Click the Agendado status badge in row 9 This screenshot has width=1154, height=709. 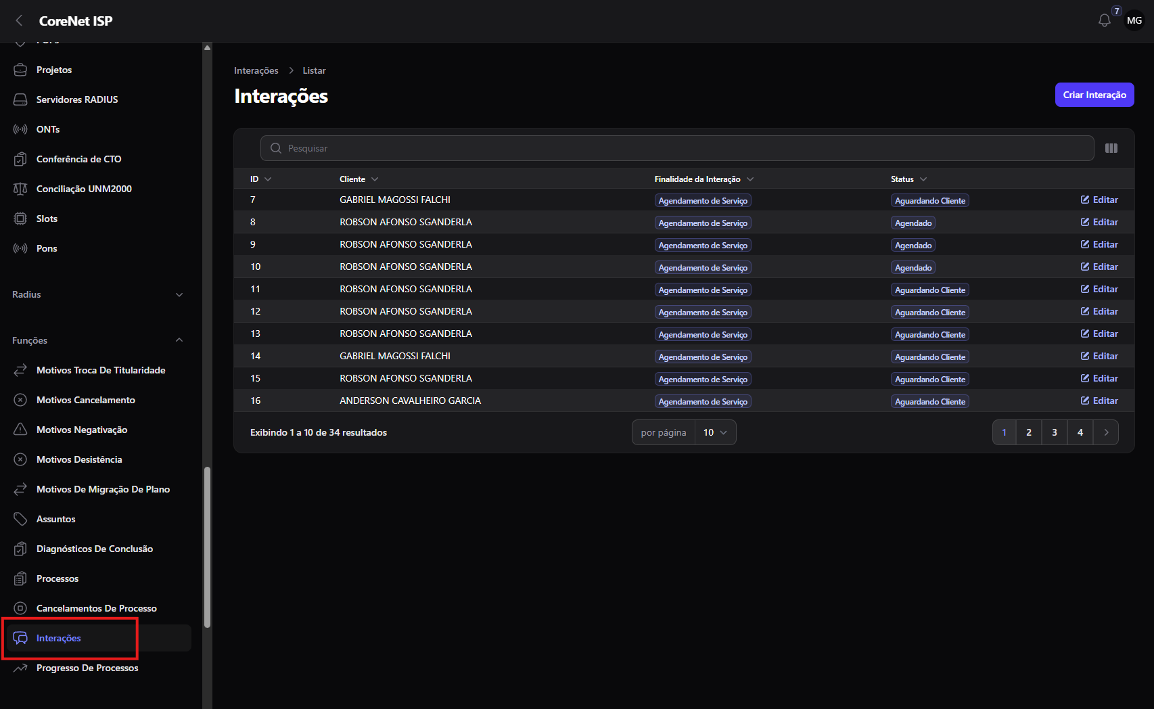point(913,245)
